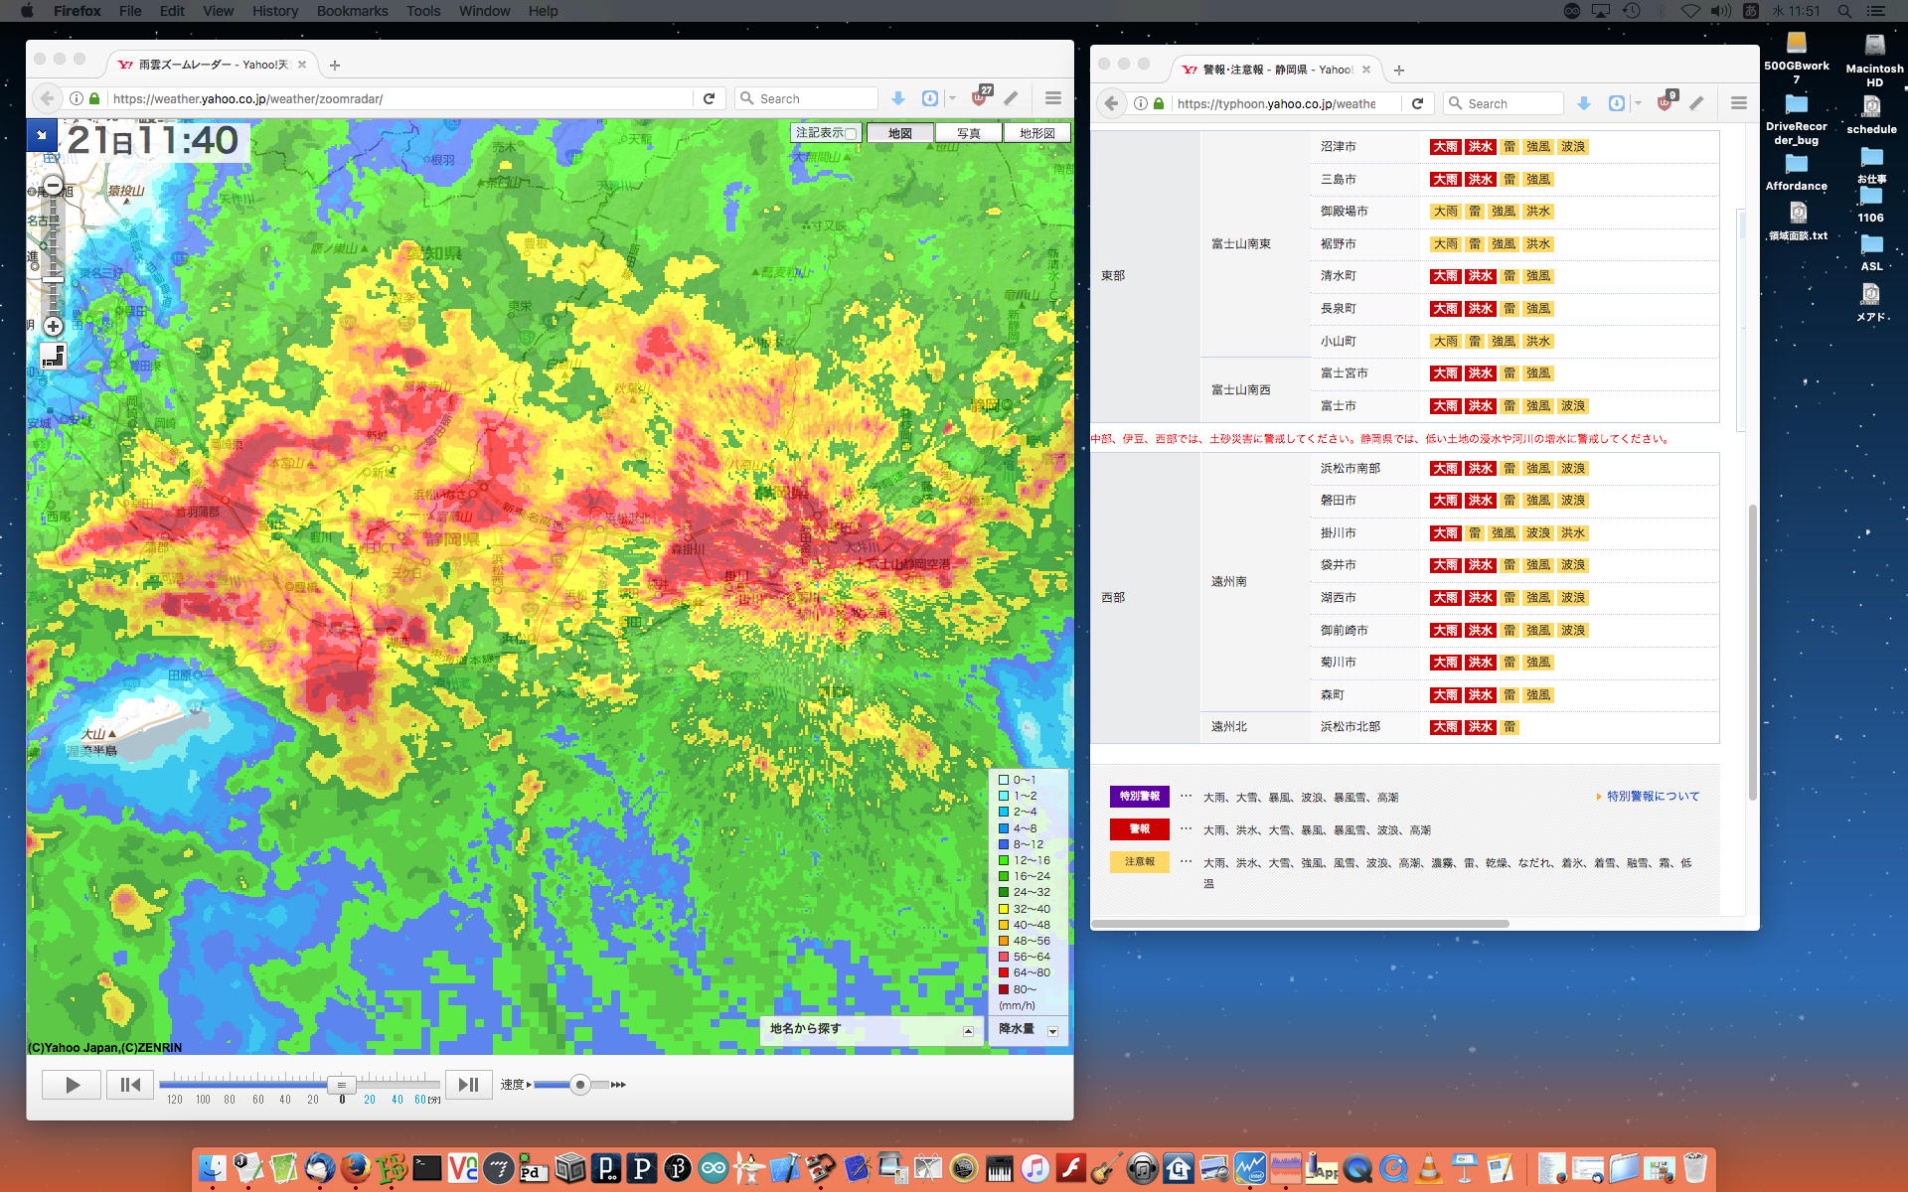
Task: Select 写真 map type
Action: click(x=968, y=133)
